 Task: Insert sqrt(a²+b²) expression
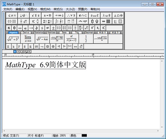13,39
